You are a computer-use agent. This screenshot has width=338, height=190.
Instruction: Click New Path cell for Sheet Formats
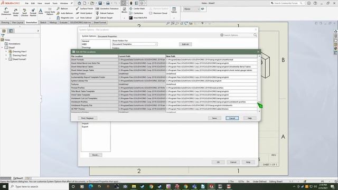click(211, 60)
